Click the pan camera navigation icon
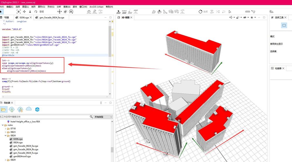This screenshot has height=162, width=292. click(60, 11)
